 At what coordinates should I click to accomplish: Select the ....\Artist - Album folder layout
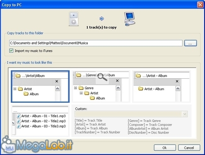point(162,87)
